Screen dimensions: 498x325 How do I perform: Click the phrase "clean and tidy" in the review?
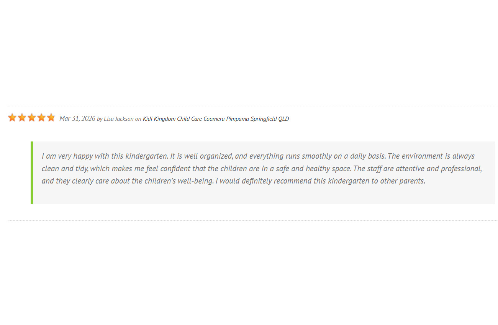pyautogui.click(x=65, y=169)
